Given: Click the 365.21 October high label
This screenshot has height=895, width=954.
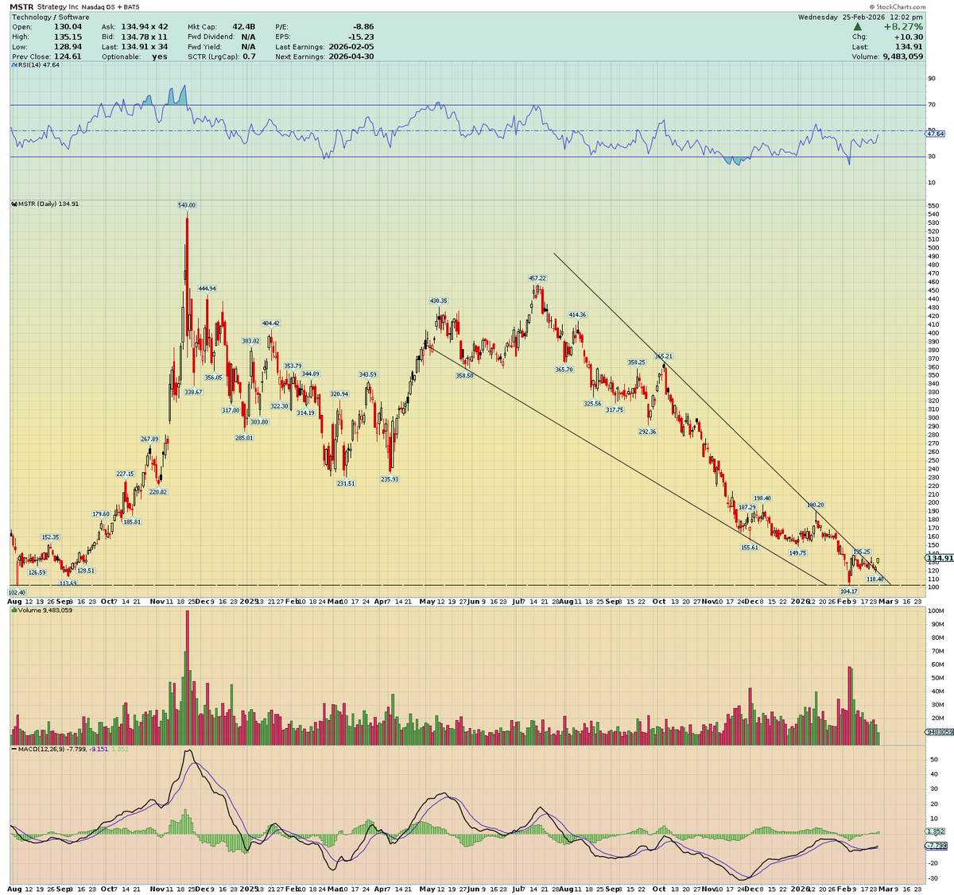Looking at the screenshot, I should [664, 356].
